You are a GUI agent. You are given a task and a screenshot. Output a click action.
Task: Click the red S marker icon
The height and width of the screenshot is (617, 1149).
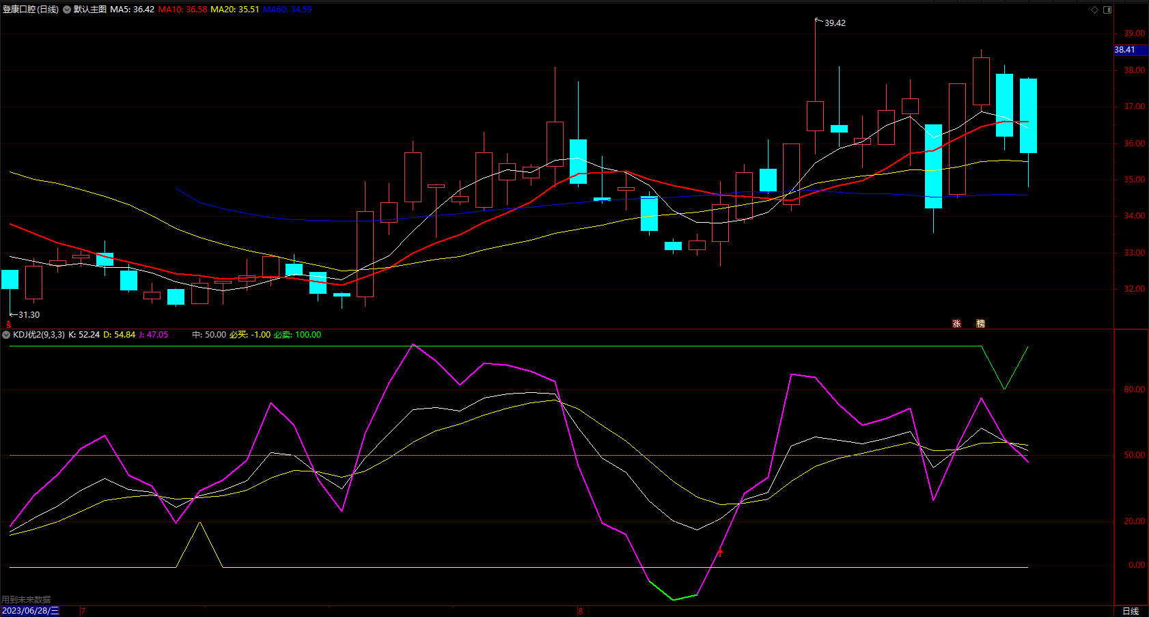coord(9,325)
